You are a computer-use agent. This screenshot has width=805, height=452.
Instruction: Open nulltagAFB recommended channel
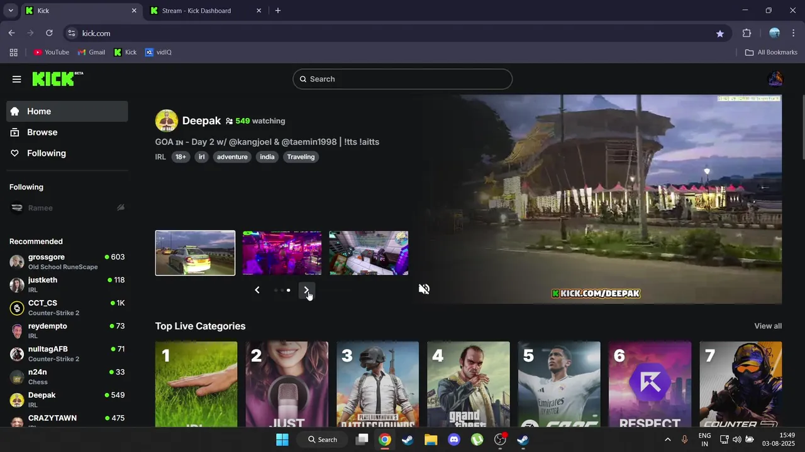point(67,353)
